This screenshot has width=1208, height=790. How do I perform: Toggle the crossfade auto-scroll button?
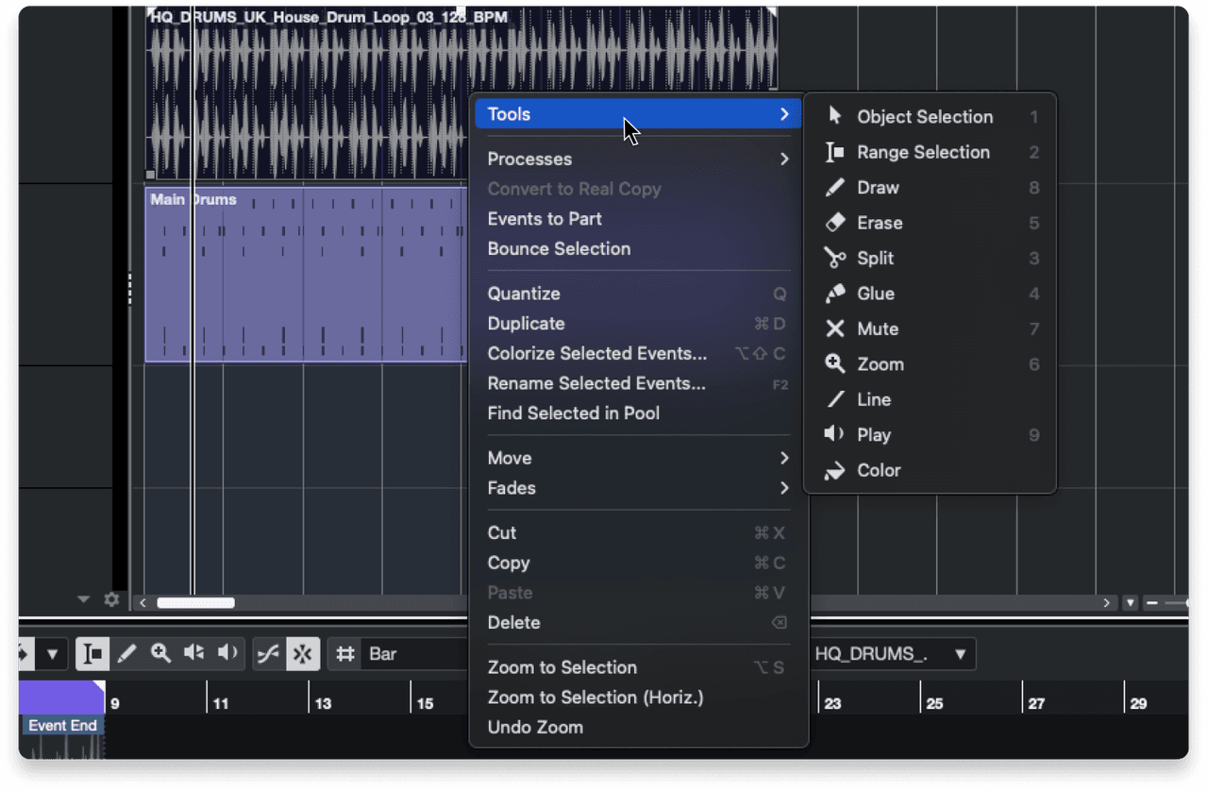point(270,653)
